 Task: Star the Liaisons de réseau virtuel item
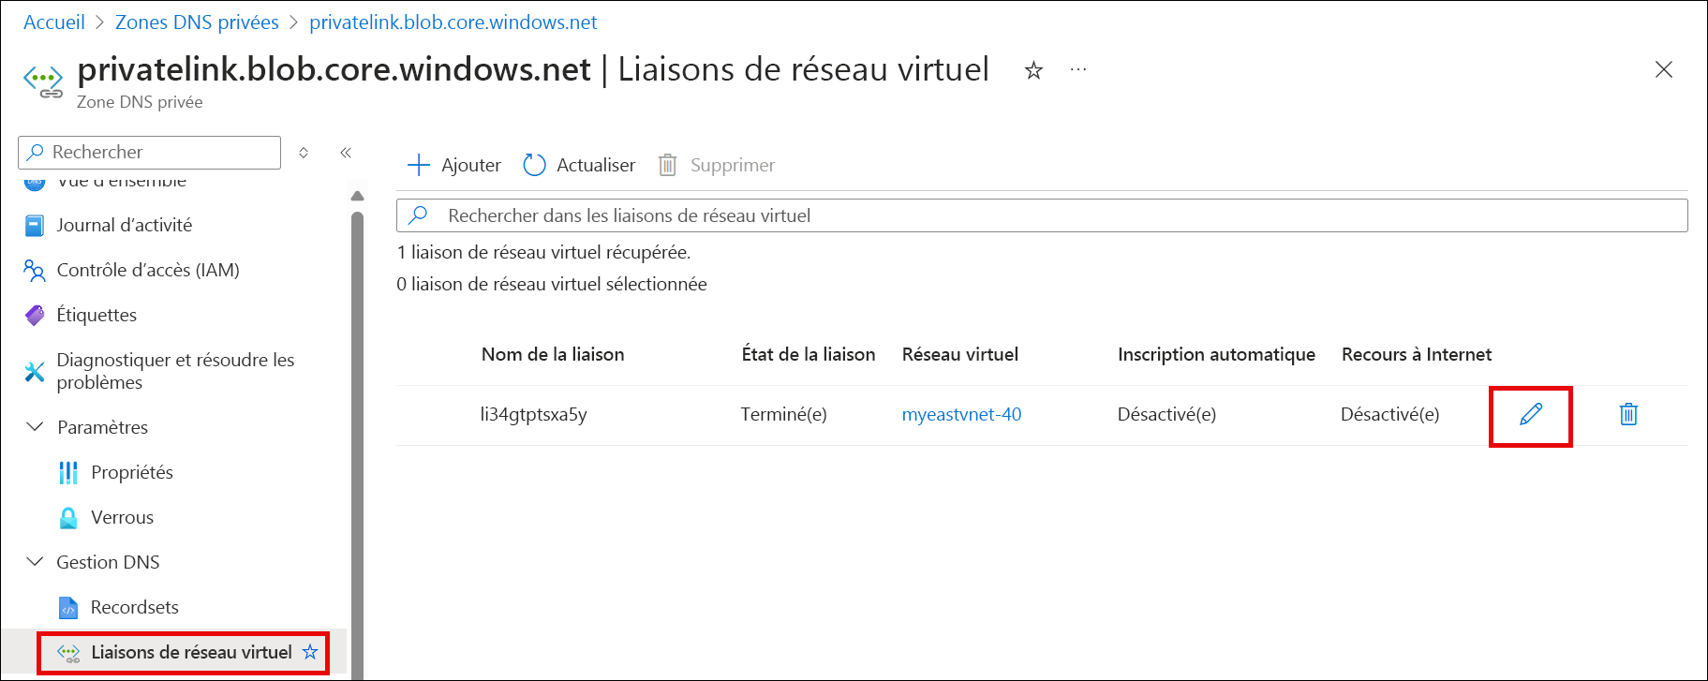[x=309, y=652]
